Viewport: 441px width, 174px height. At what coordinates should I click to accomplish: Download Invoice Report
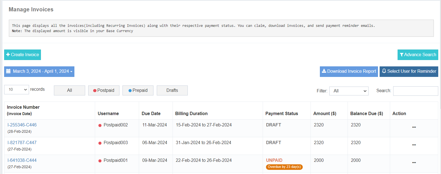(x=349, y=71)
